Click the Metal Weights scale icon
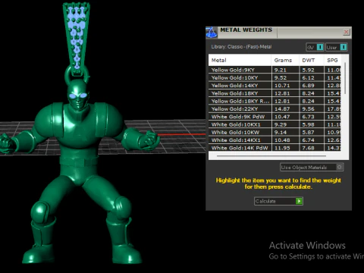Screen dimensions: 364x273 [x=212, y=33]
